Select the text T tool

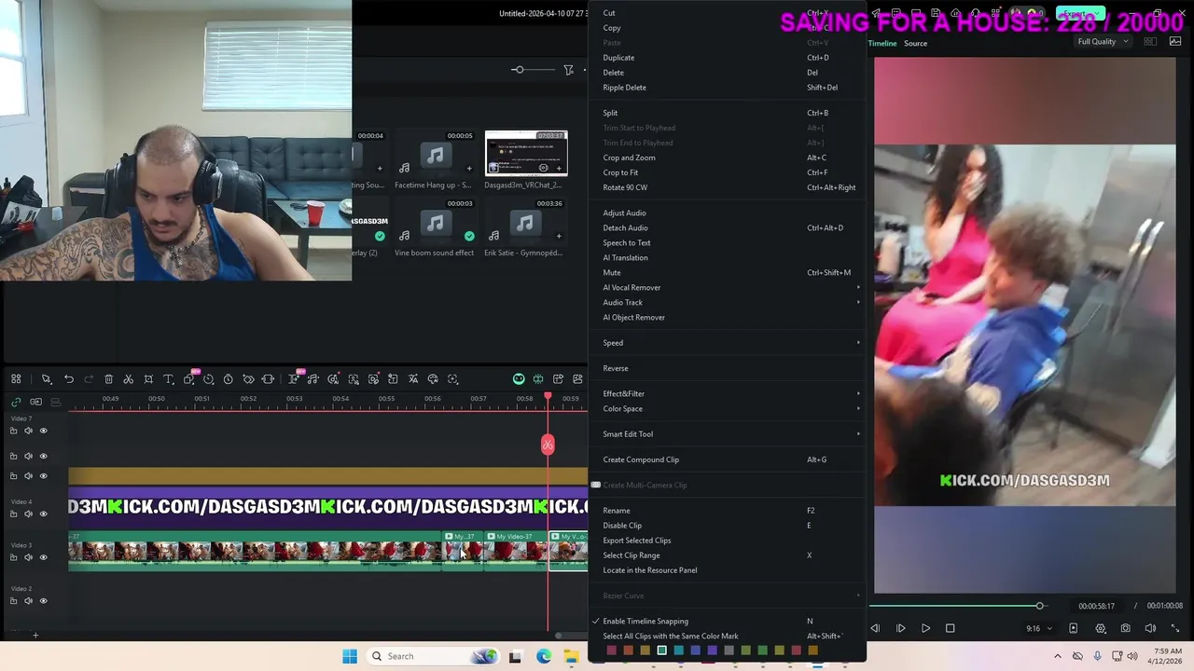(169, 379)
